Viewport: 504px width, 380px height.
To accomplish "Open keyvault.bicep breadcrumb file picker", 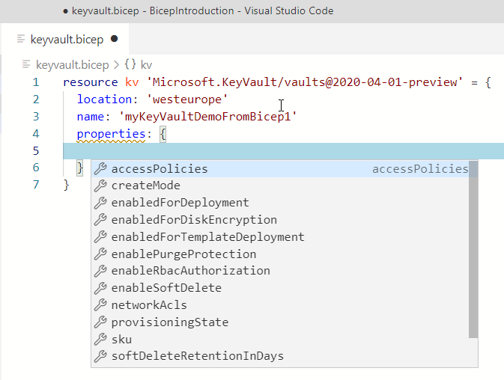I will [x=72, y=65].
